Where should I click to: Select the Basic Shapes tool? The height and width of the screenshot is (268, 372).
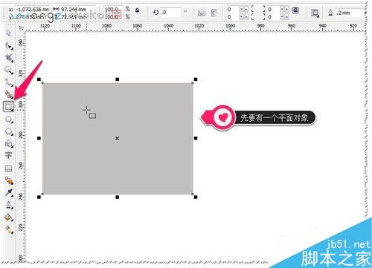[9, 143]
